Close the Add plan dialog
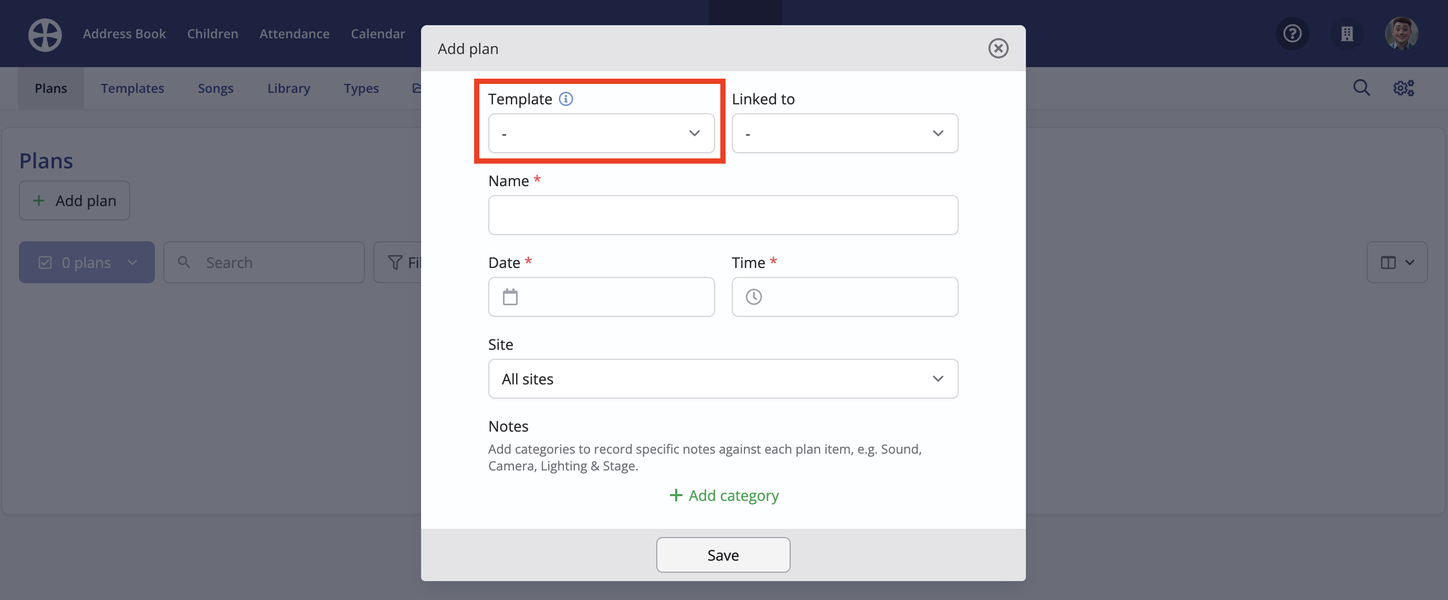Viewport: 1448px width, 600px height. pos(998,48)
